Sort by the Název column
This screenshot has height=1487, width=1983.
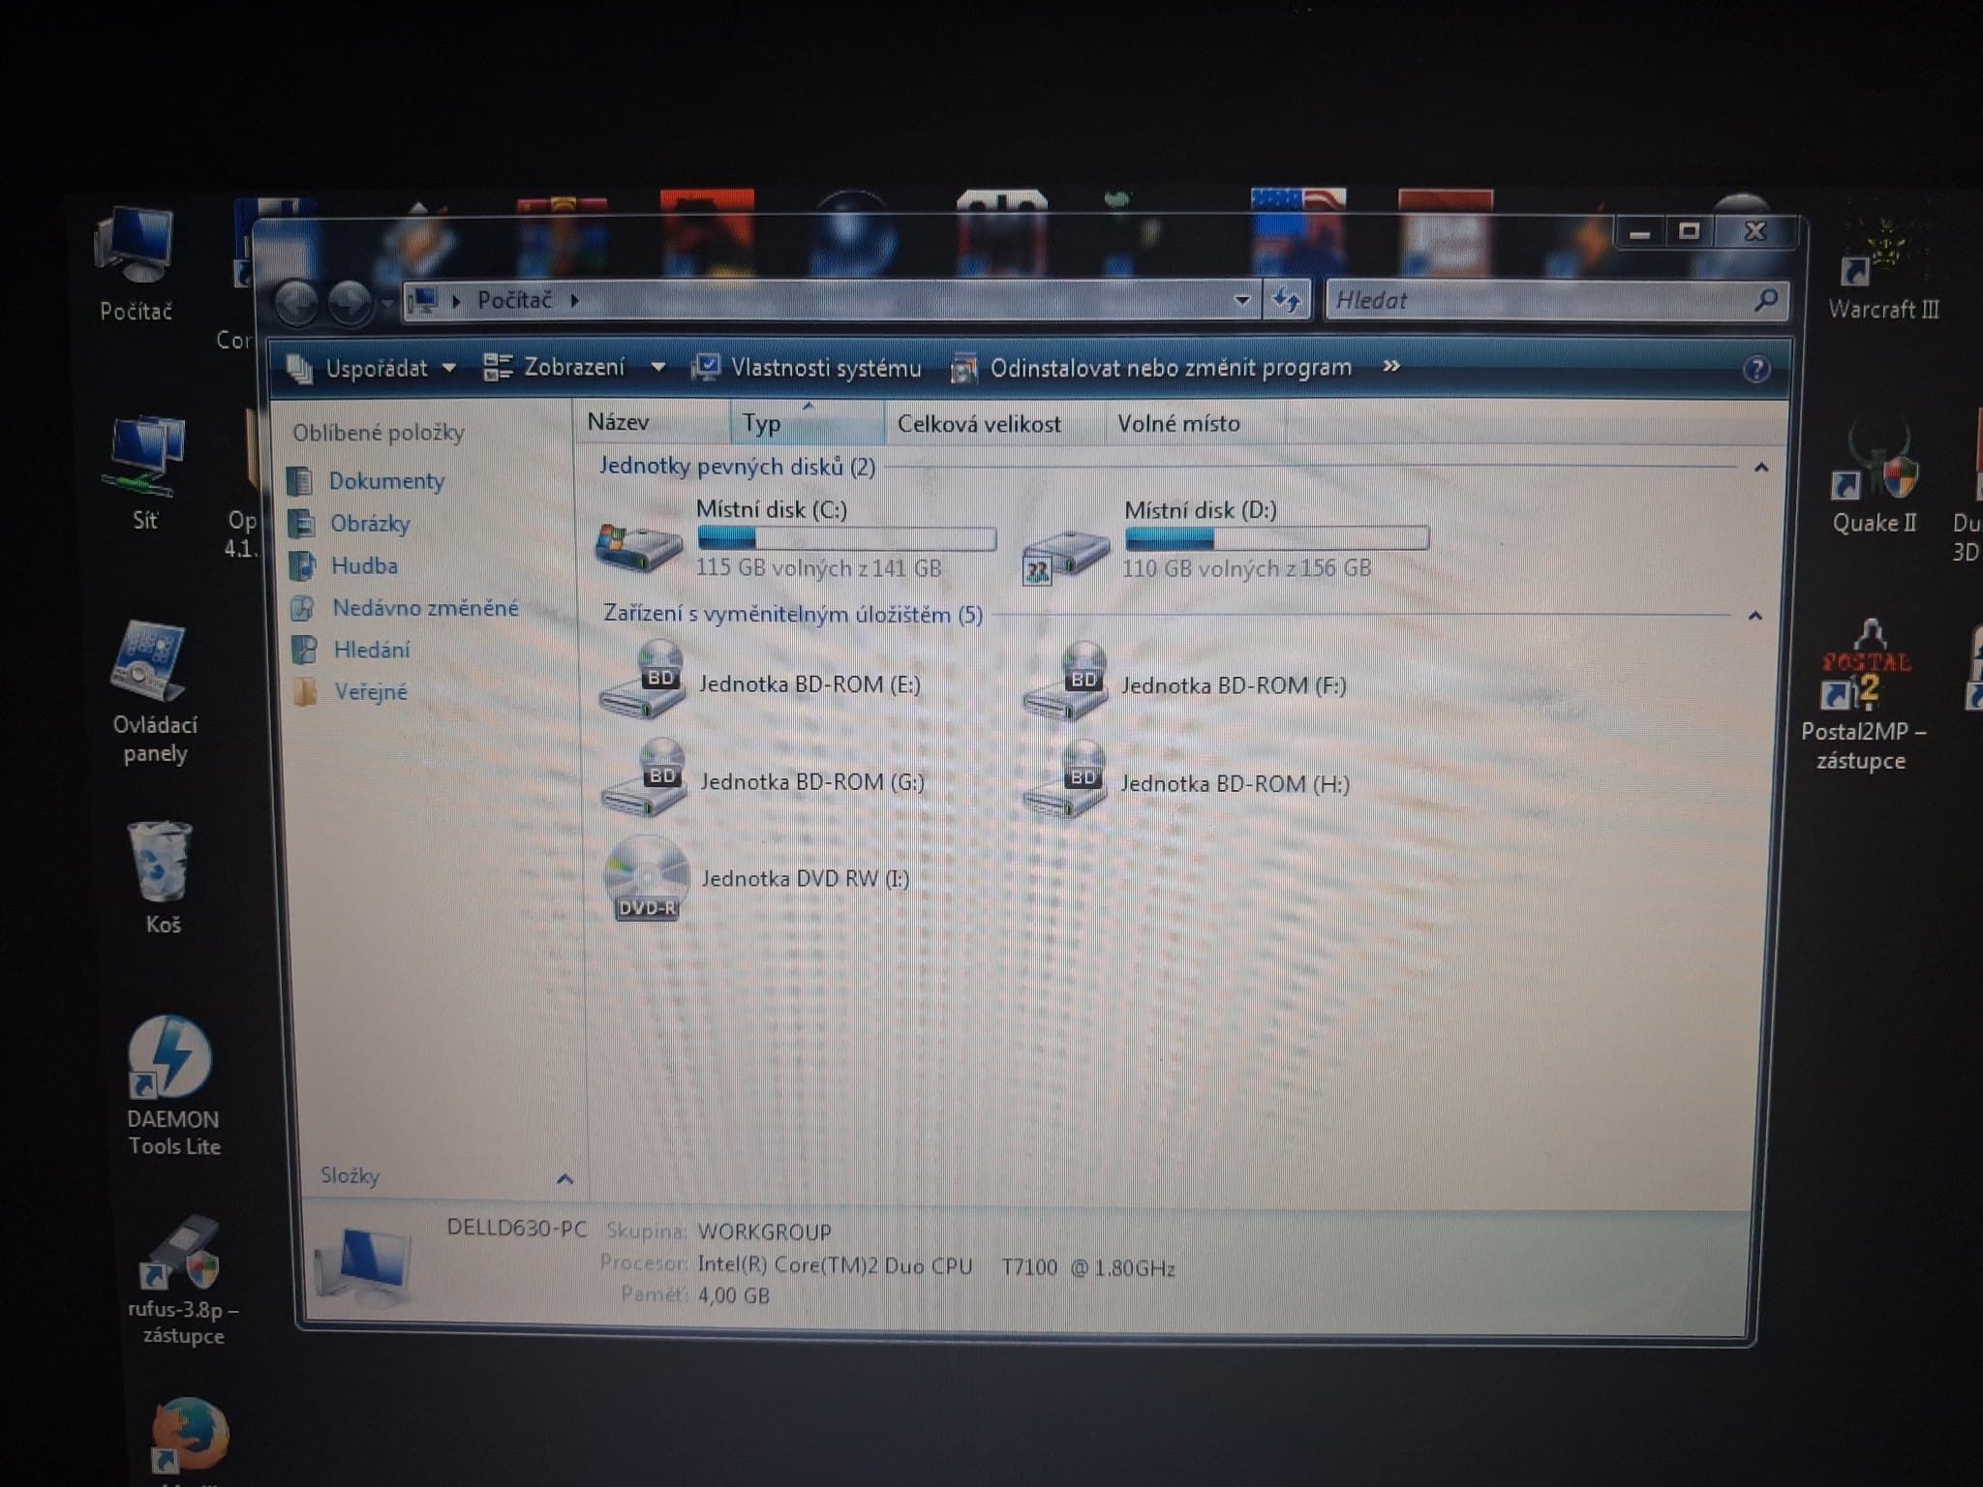click(652, 422)
